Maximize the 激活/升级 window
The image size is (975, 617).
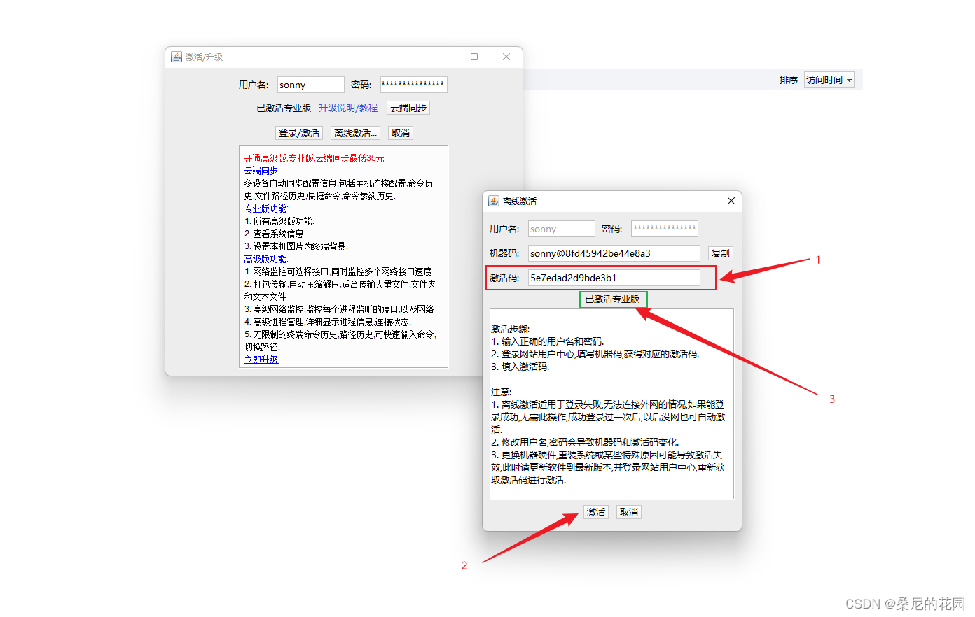pos(474,57)
